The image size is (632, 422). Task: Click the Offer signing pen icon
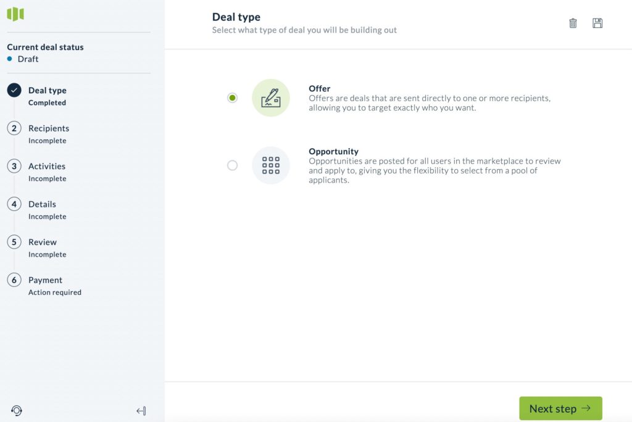271,98
